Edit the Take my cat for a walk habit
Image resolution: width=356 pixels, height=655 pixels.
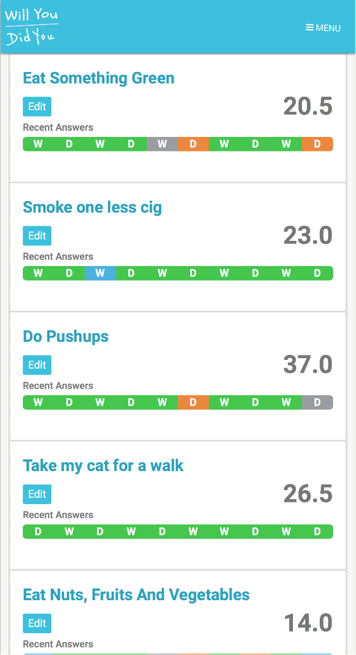tap(37, 494)
